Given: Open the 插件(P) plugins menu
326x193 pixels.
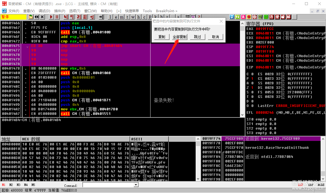Looking at the screenshot, I should pos(60,11).
